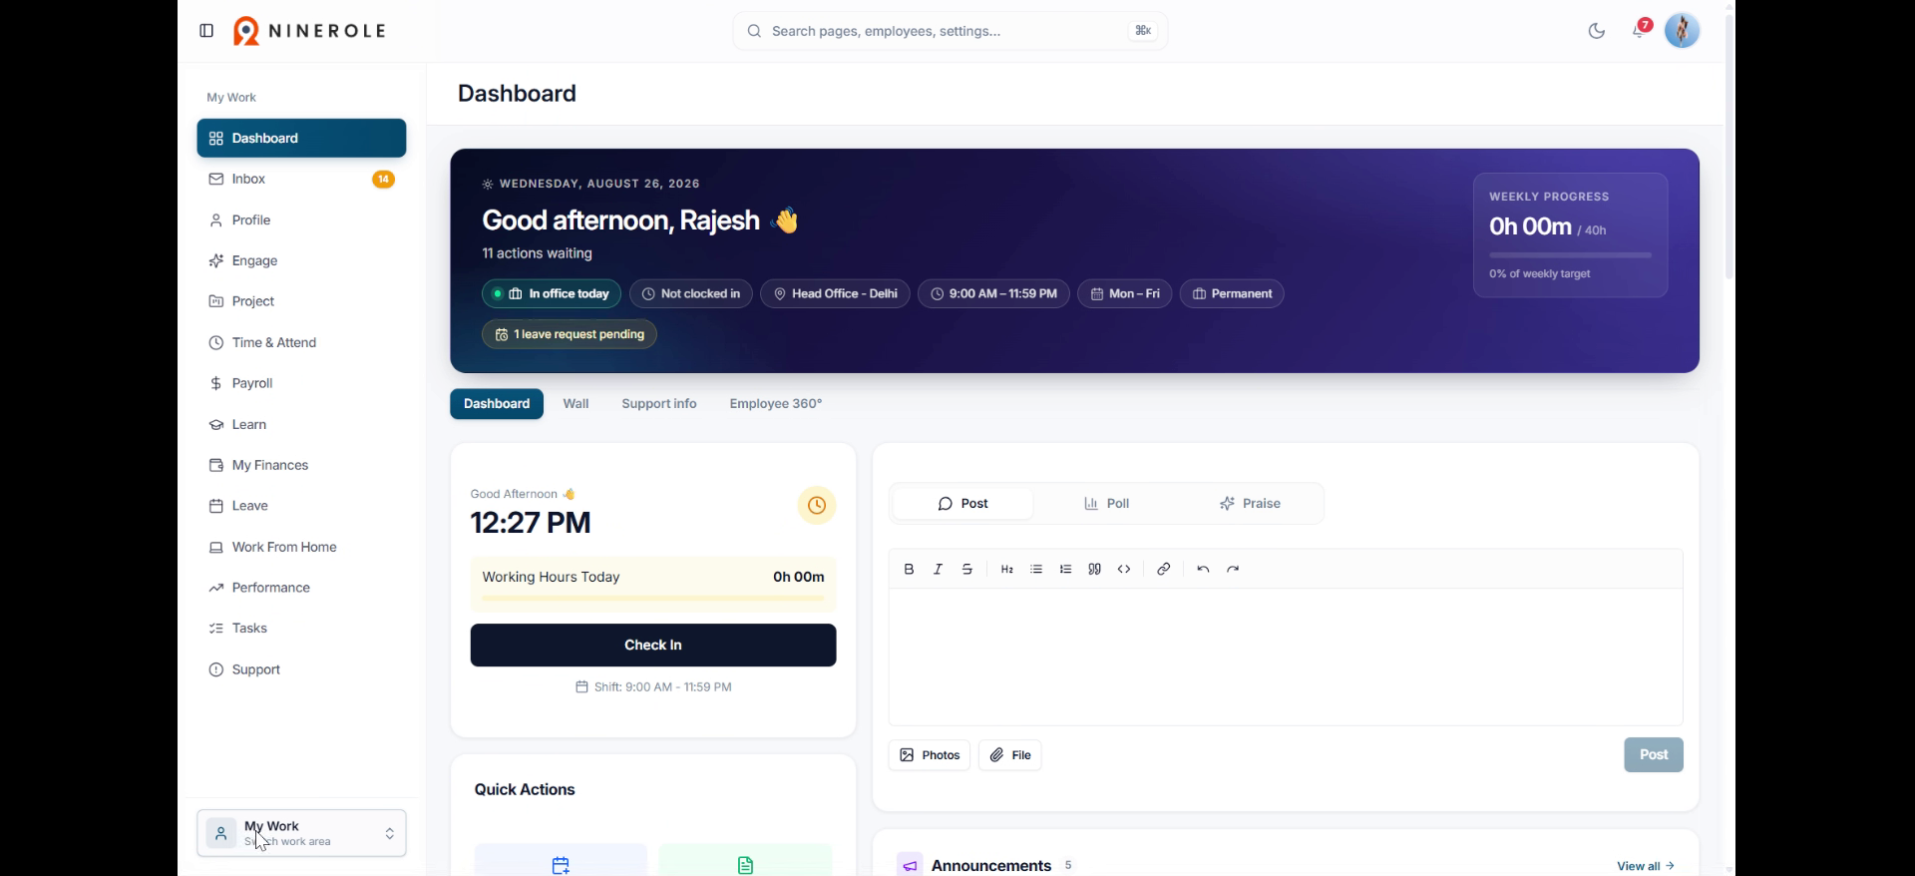This screenshot has width=1915, height=876.
Task: Attach Photos to post
Action: [x=930, y=755]
